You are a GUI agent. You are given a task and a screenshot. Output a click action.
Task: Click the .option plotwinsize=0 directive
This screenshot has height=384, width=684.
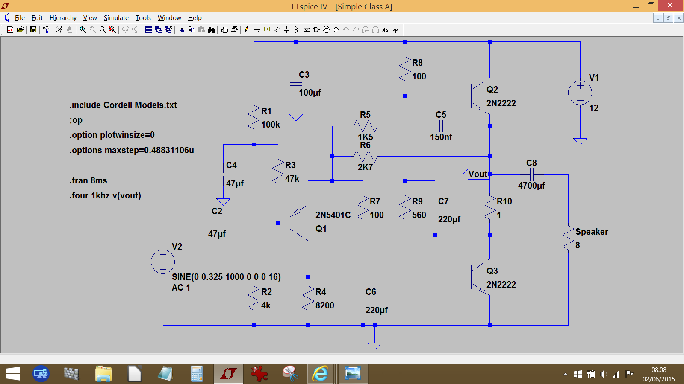[112, 135]
